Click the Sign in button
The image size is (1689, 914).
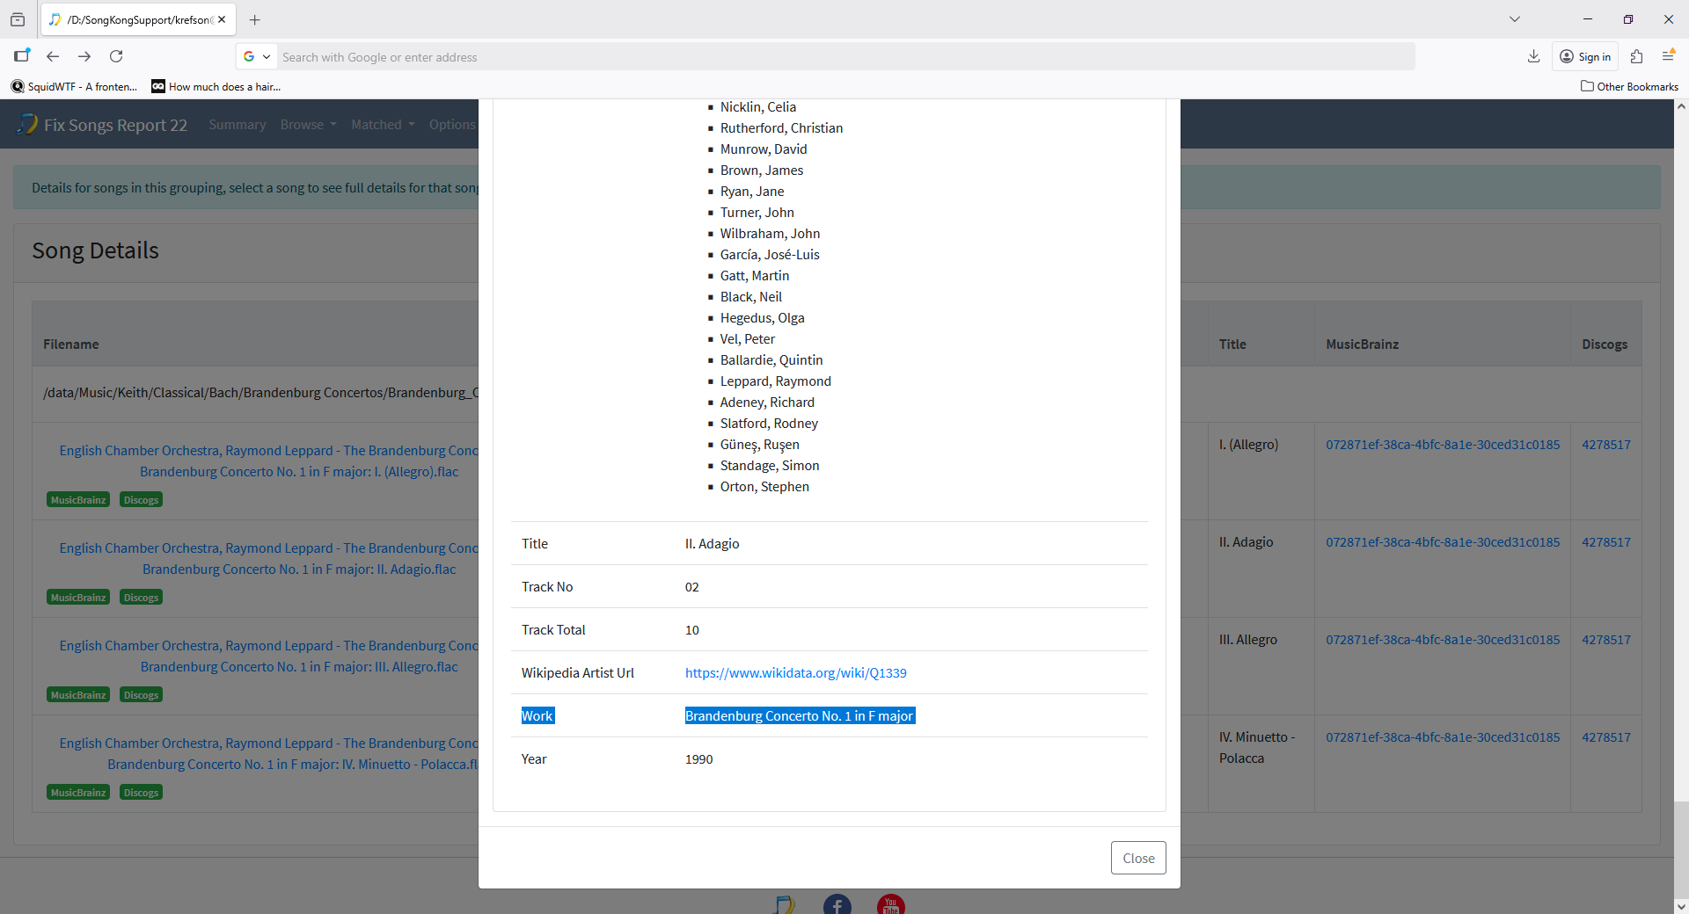point(1585,56)
